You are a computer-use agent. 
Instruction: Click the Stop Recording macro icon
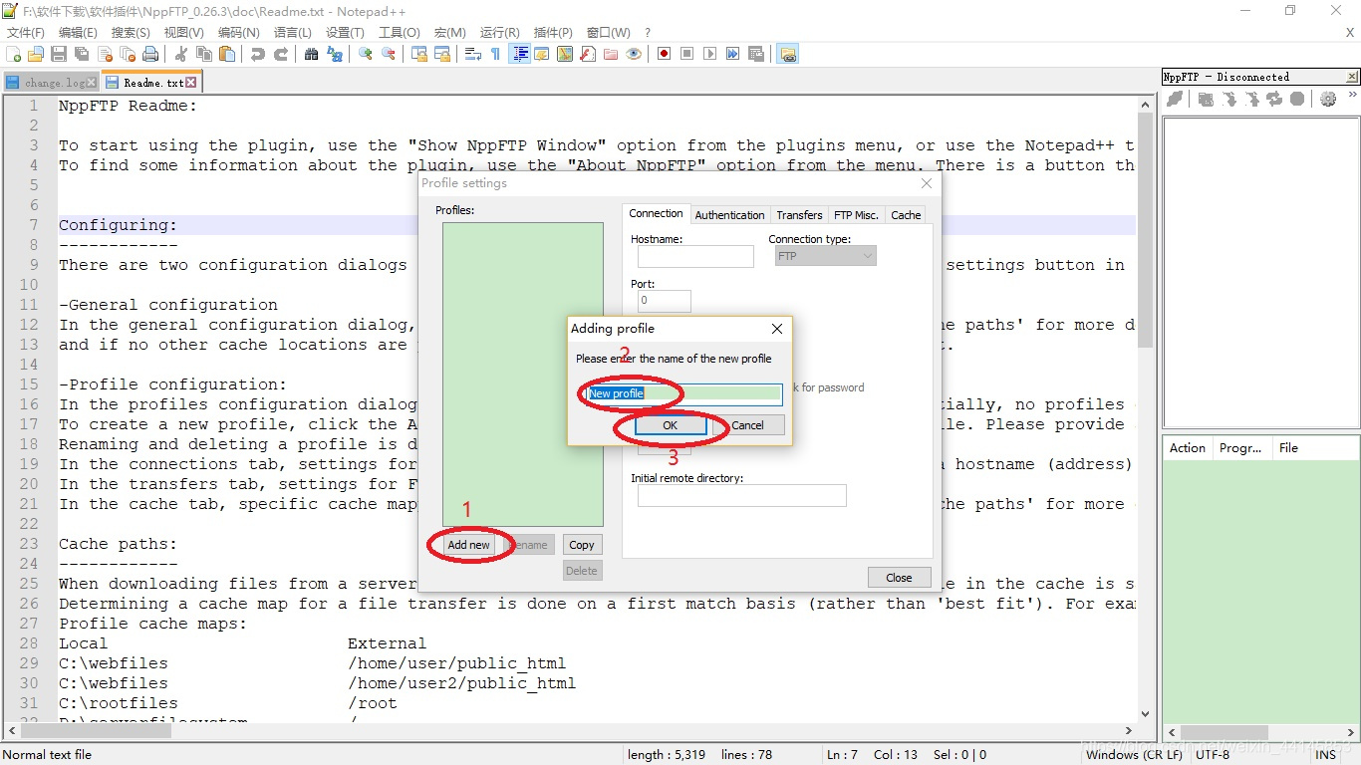686,54
